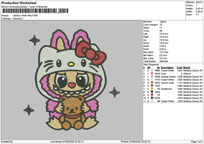Select the red swatch in the 1902-stitch row
This screenshot has width=204, height=144.
coord(152,86)
